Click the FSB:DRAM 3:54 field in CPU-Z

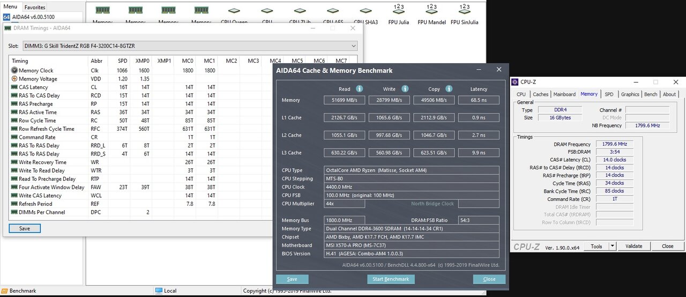[x=614, y=152]
